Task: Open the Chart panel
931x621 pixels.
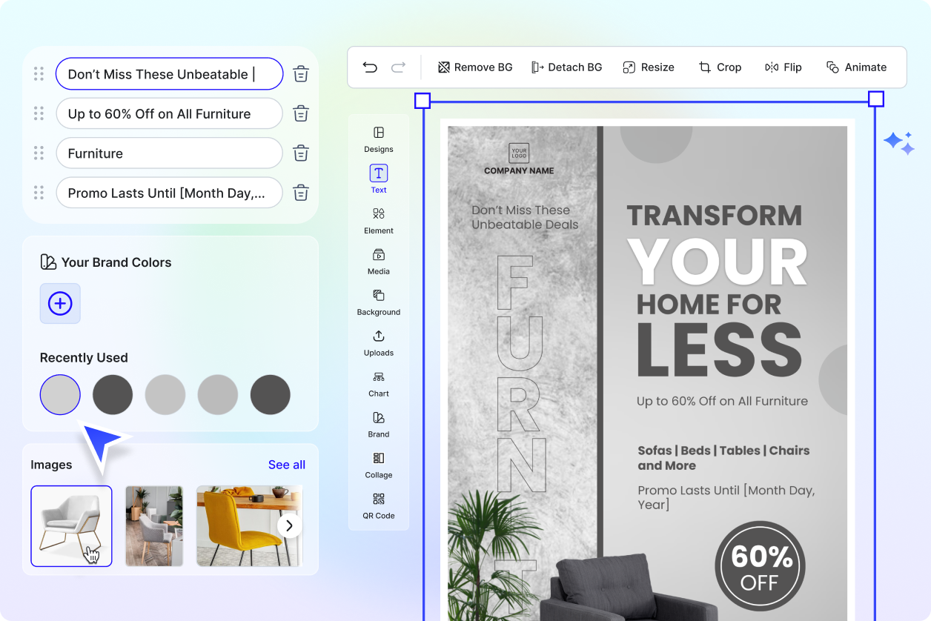Action: 378,383
